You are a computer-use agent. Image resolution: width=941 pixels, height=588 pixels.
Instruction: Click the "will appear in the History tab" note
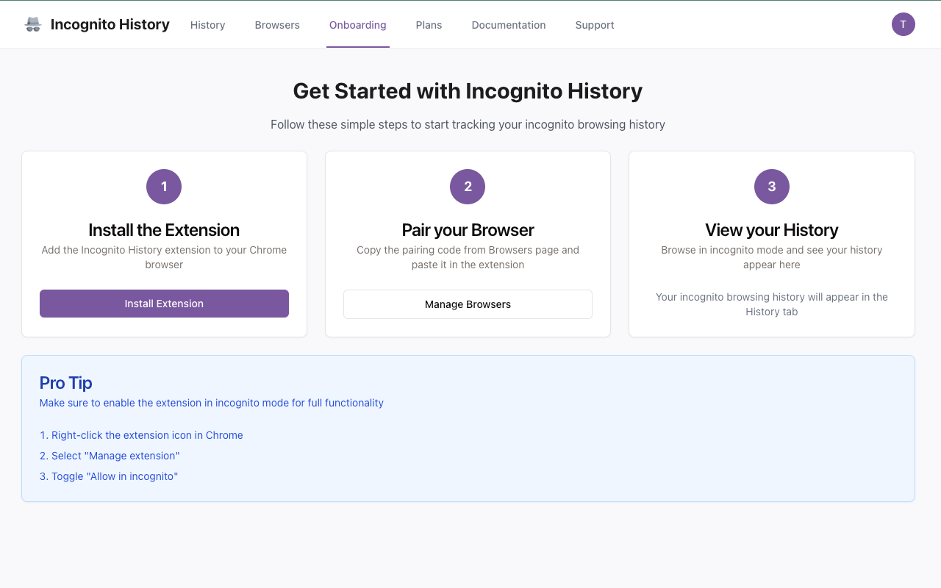(x=772, y=304)
